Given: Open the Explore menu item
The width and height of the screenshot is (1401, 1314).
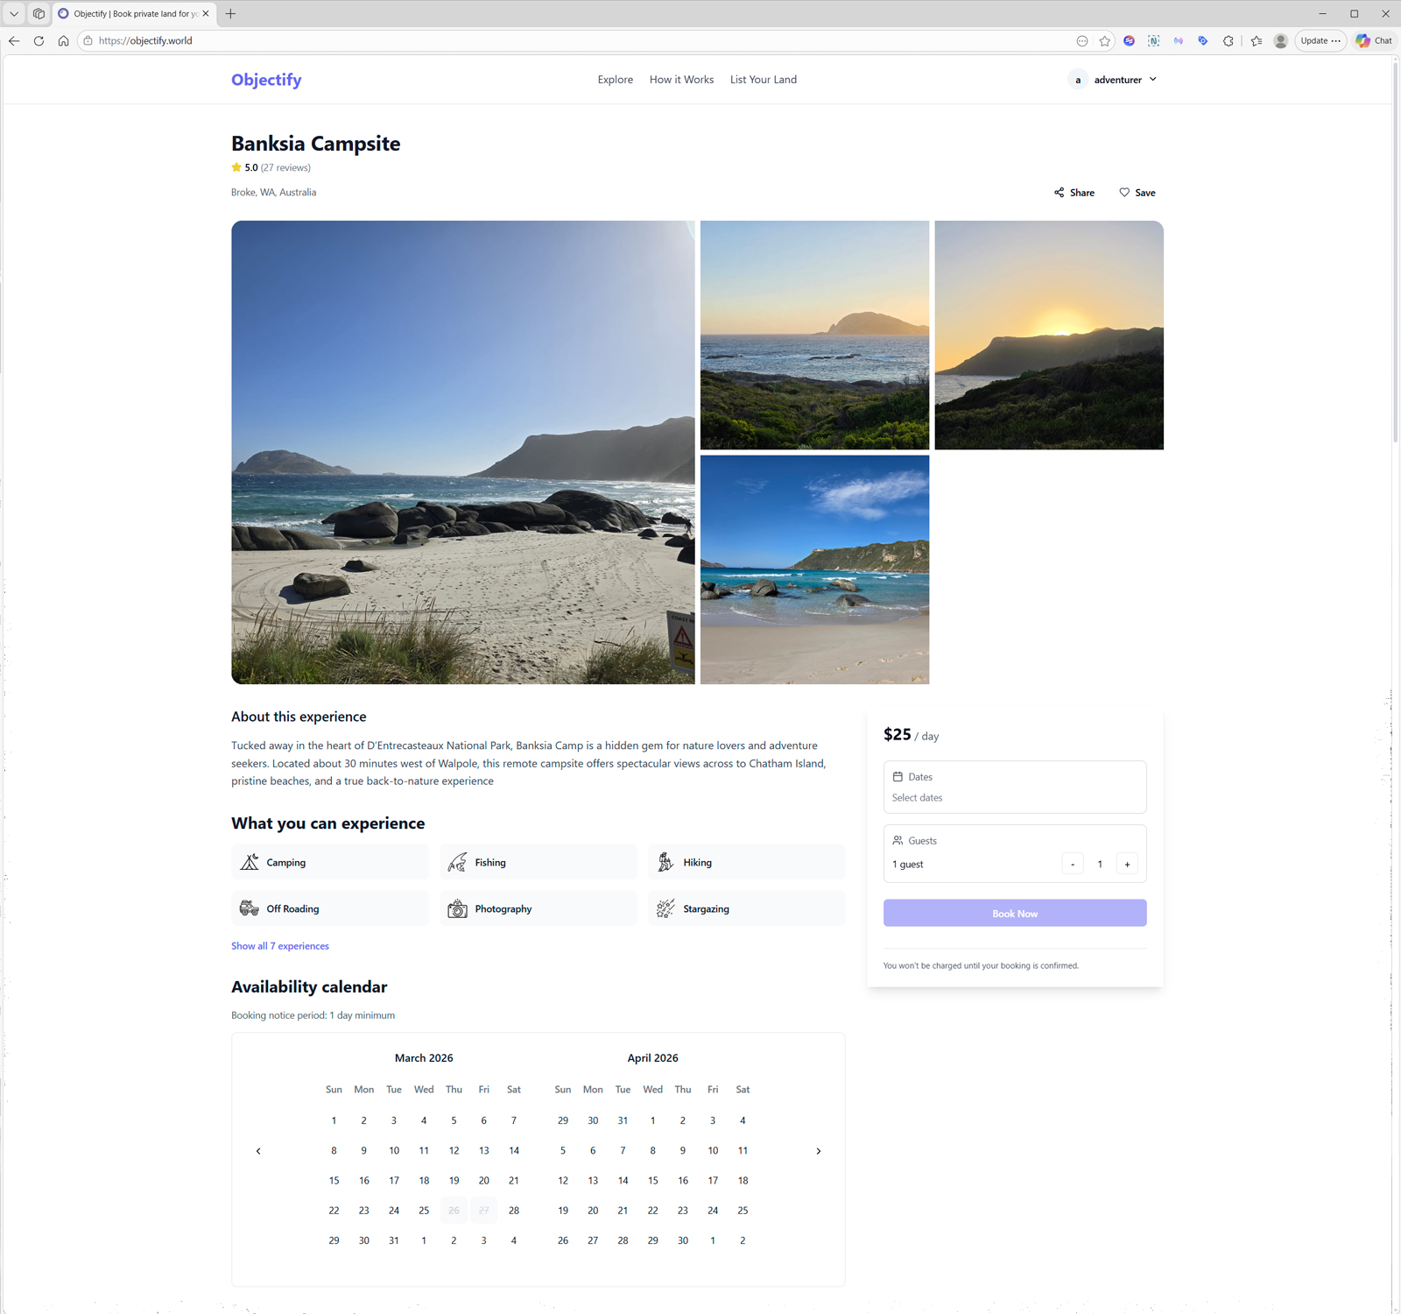Looking at the screenshot, I should coord(616,80).
